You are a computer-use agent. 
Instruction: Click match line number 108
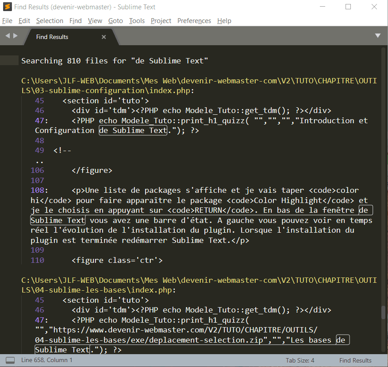[x=37, y=190]
